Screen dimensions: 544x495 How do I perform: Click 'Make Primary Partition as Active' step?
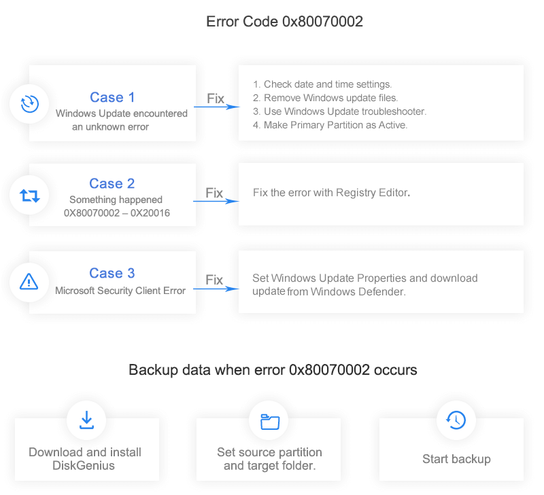(x=330, y=125)
